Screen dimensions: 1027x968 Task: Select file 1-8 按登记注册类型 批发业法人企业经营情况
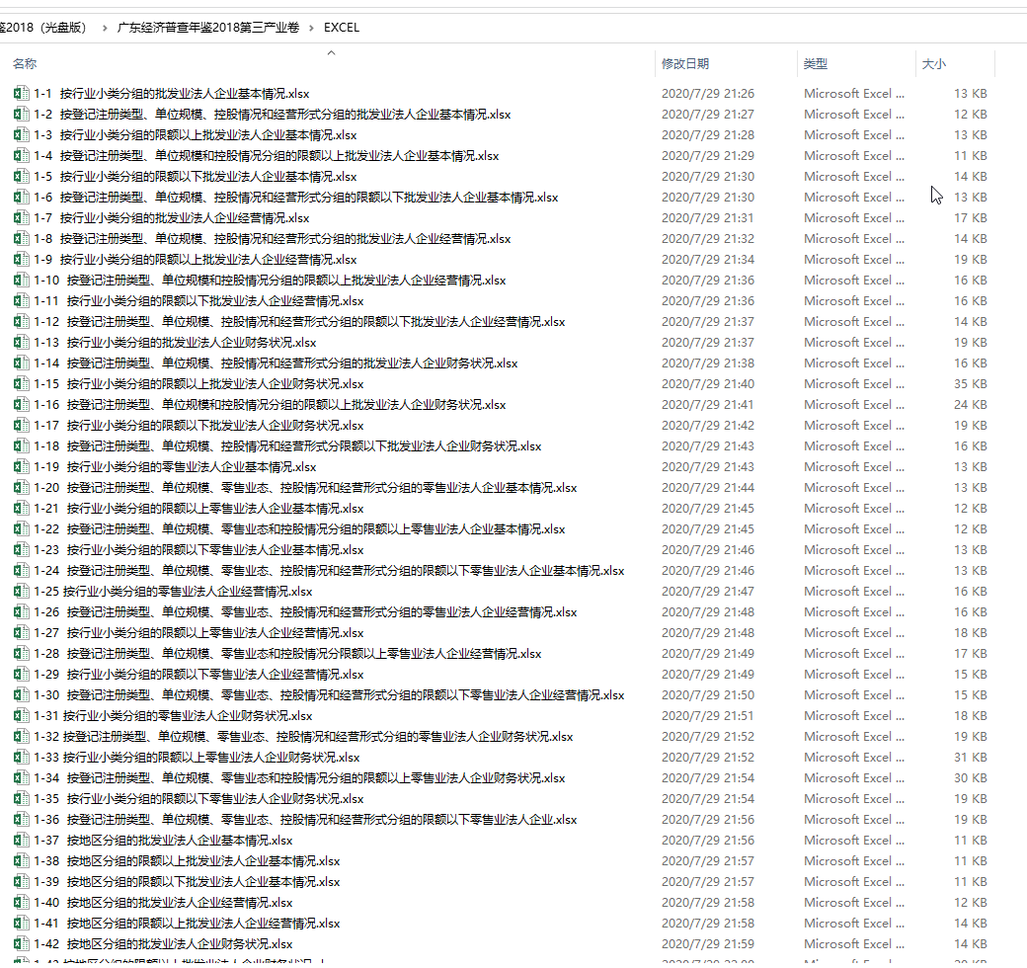[x=273, y=238]
